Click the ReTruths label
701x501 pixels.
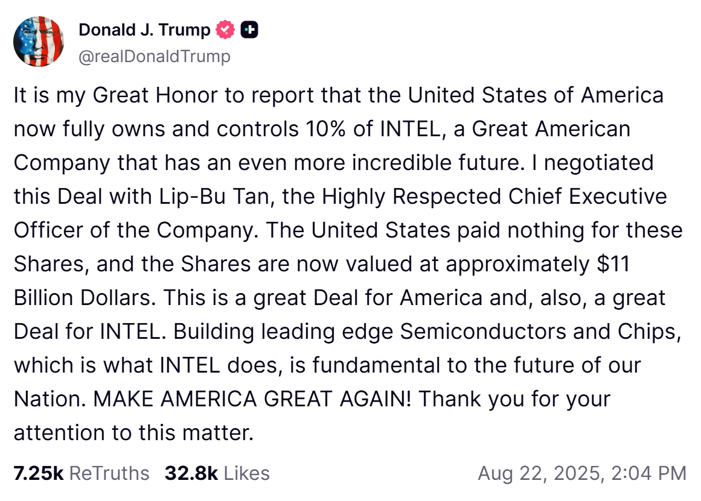pos(109,473)
